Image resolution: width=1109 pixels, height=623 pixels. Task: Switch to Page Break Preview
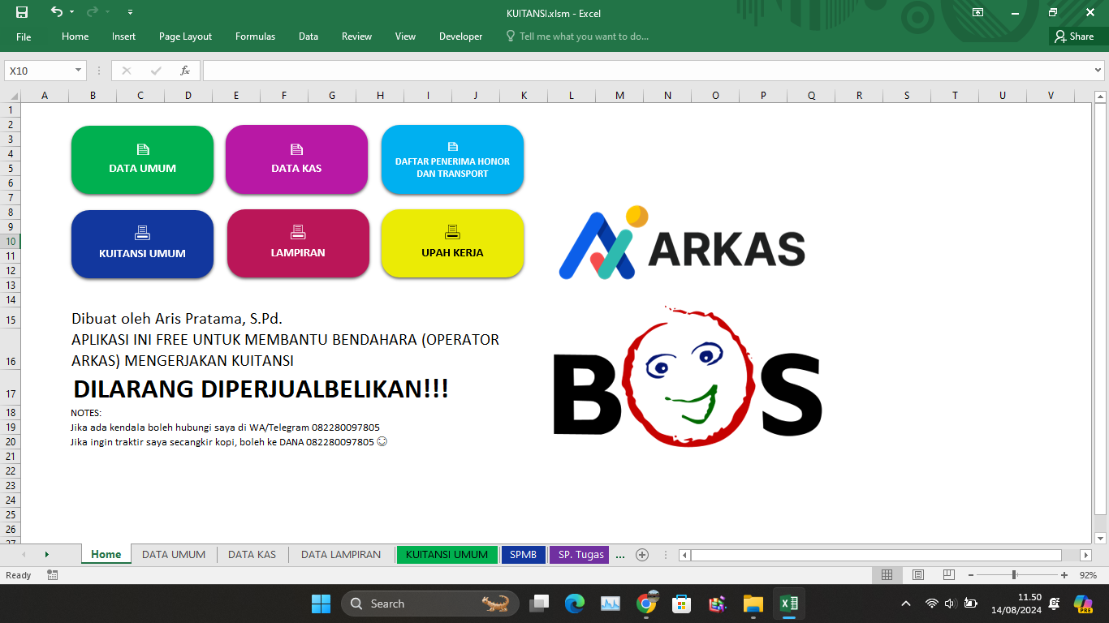point(948,575)
